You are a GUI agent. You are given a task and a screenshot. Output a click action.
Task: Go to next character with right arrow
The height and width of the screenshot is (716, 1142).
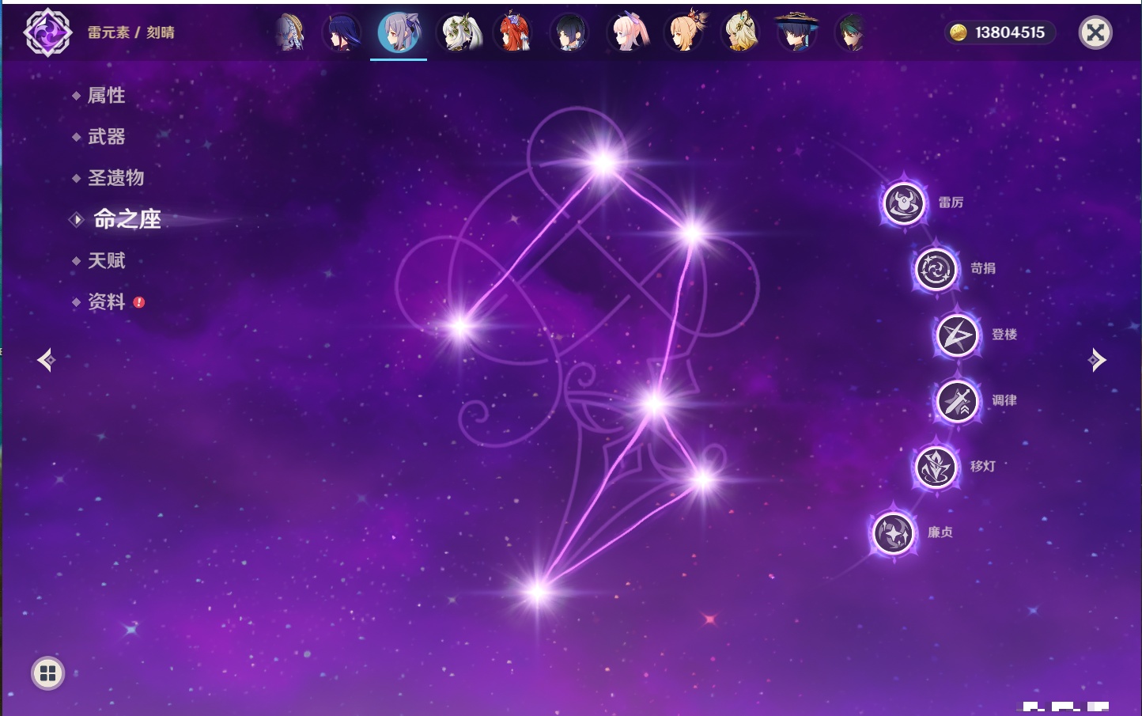[1097, 360]
